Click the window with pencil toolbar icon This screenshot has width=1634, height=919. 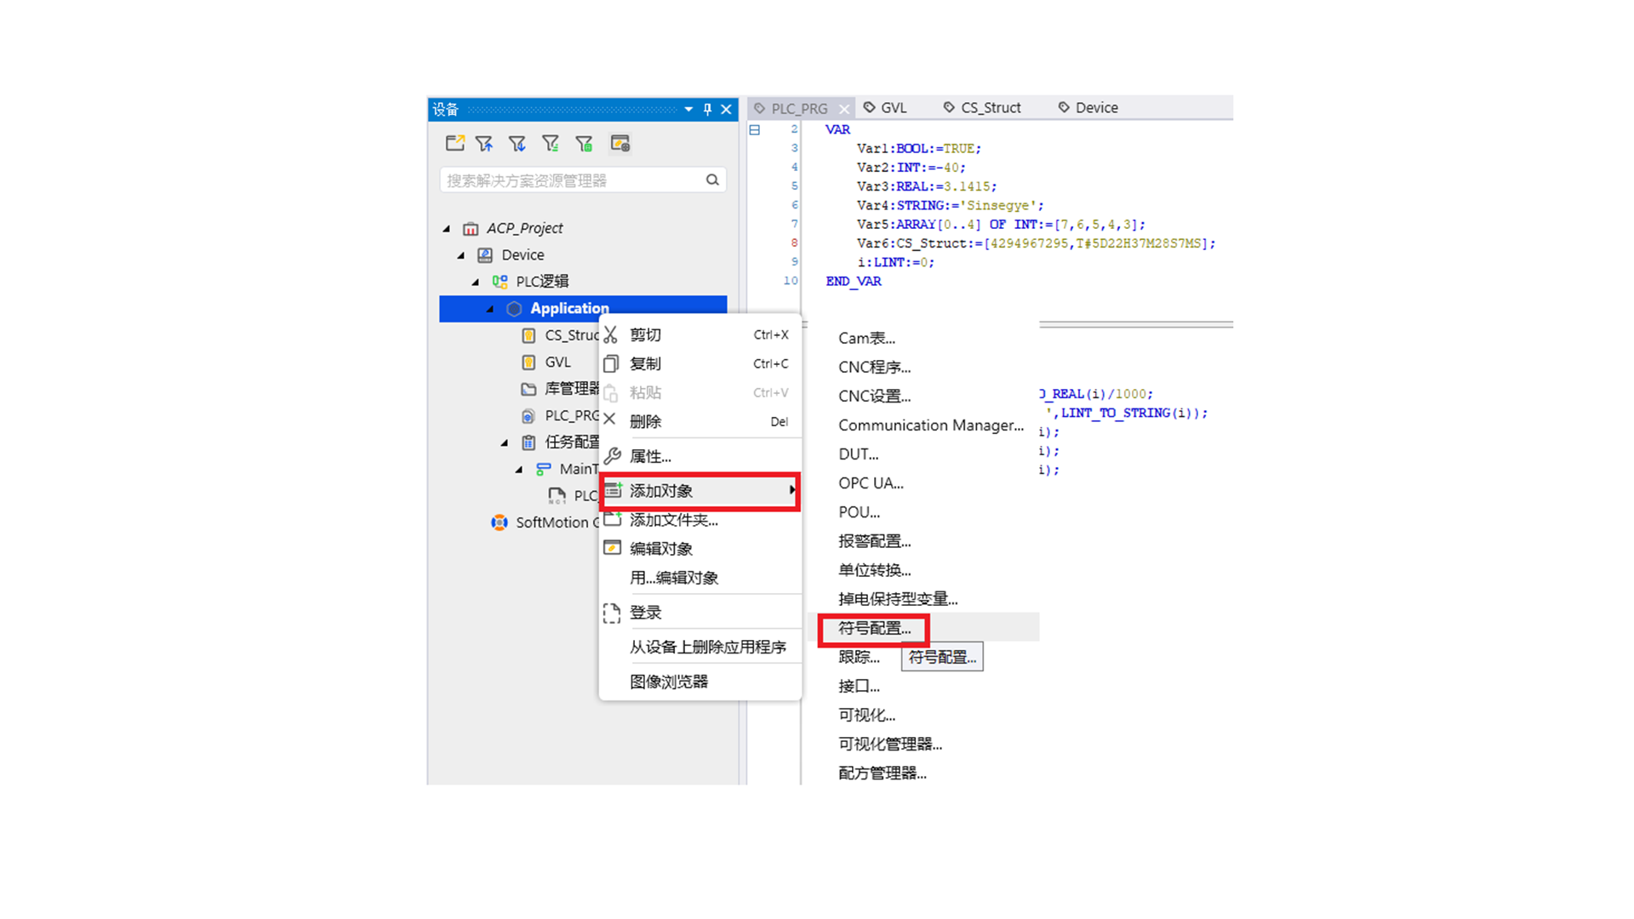[x=620, y=144]
